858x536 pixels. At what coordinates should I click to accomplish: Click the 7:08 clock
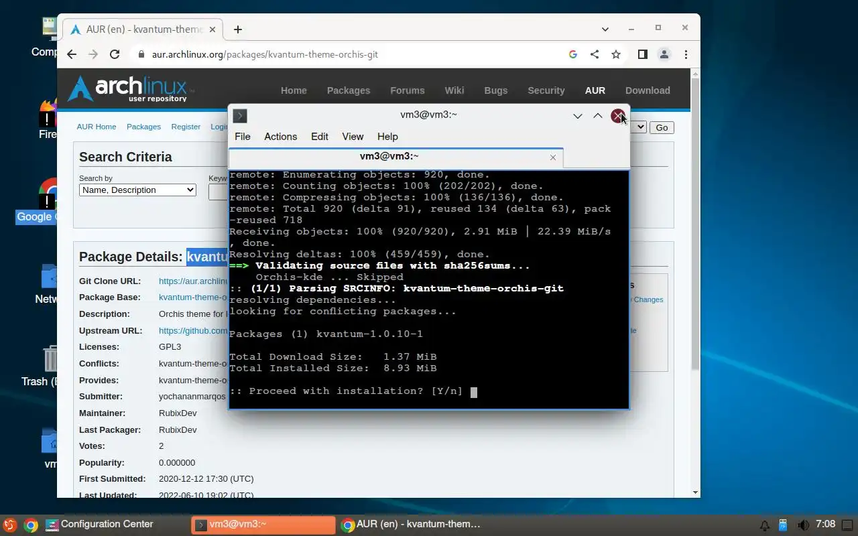pyautogui.click(x=826, y=524)
